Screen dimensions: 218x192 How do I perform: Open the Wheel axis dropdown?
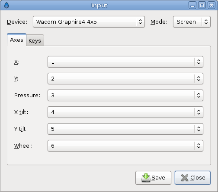point(125,146)
